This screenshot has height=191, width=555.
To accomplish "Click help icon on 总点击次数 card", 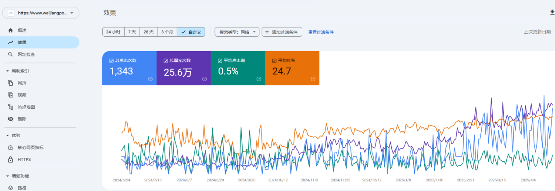I will (150, 79).
